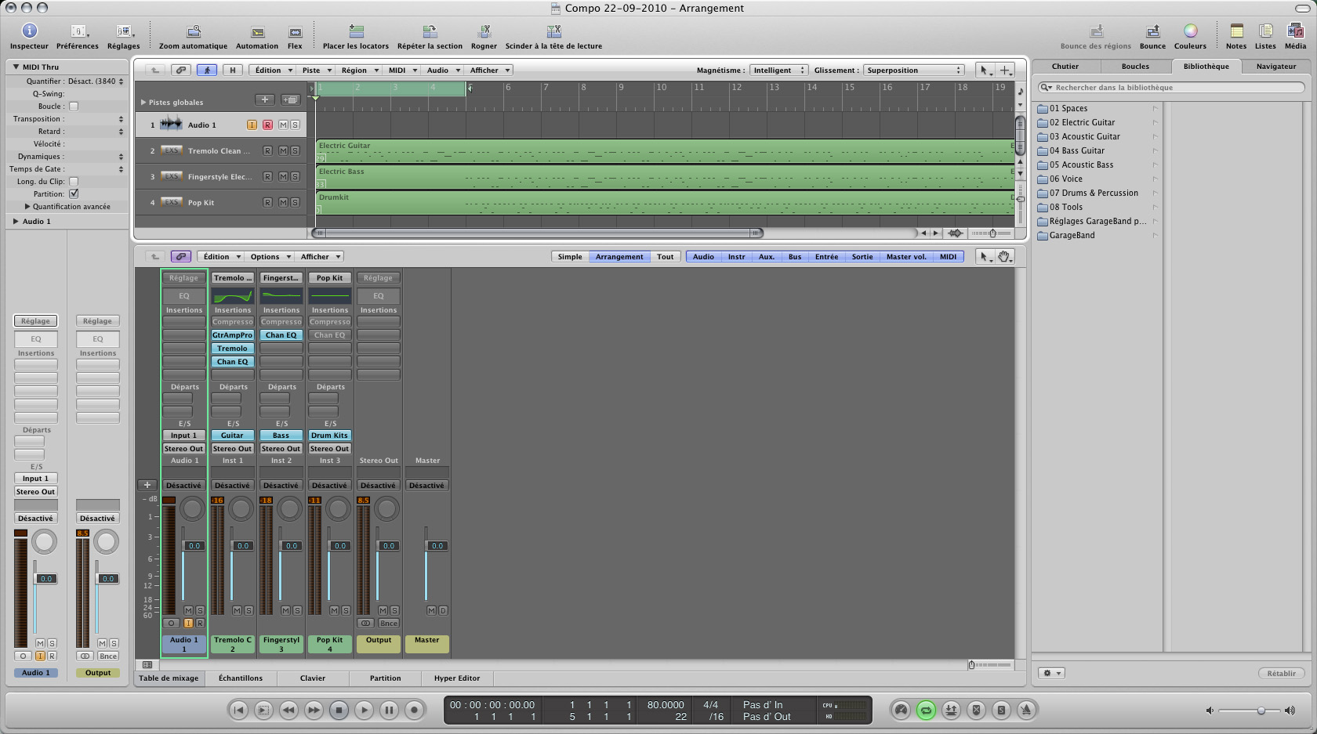Expand the Pistes globales disclosure triangle
The image size is (1317, 734).
[143, 103]
